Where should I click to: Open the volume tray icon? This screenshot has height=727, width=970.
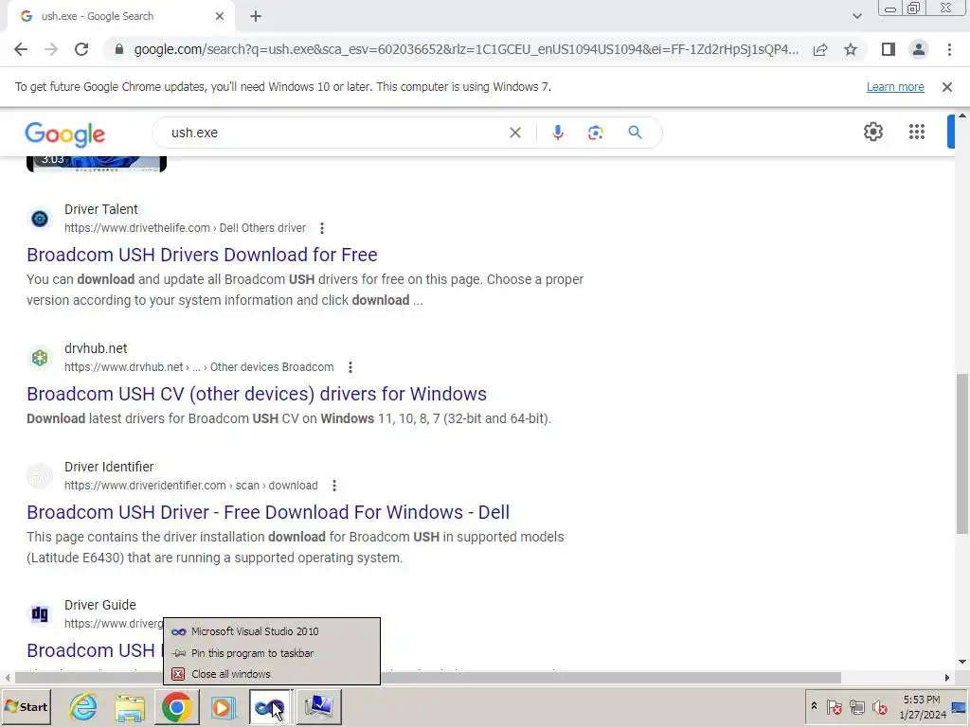click(880, 706)
